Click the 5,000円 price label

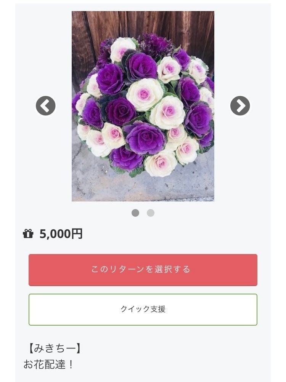click(61, 233)
